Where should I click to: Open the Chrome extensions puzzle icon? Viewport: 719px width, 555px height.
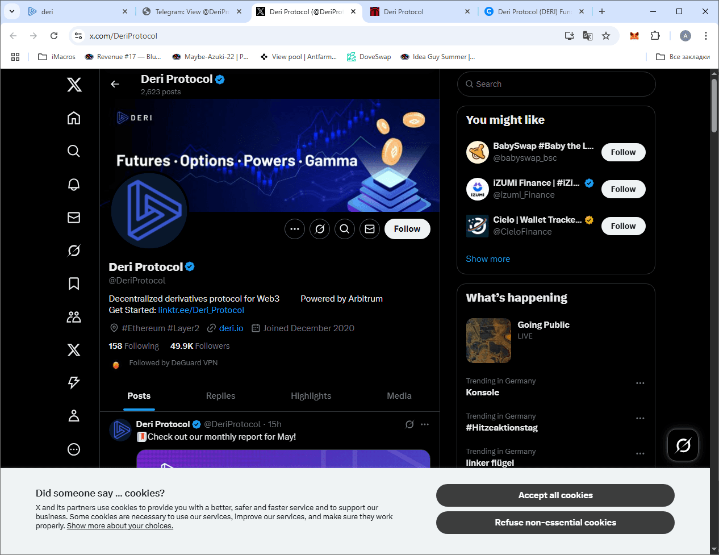click(x=655, y=36)
